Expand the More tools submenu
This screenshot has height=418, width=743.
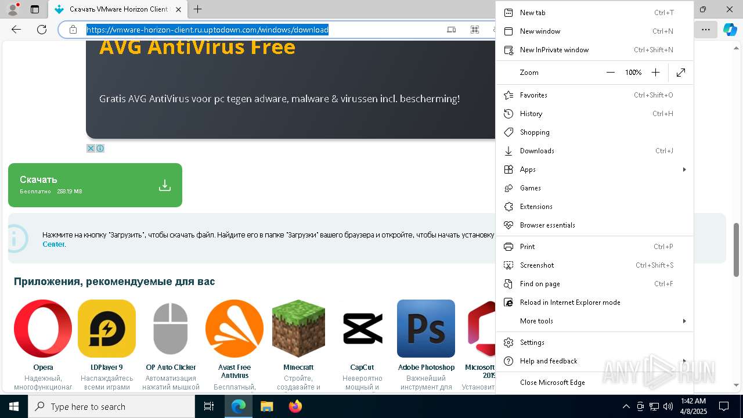coord(594,321)
